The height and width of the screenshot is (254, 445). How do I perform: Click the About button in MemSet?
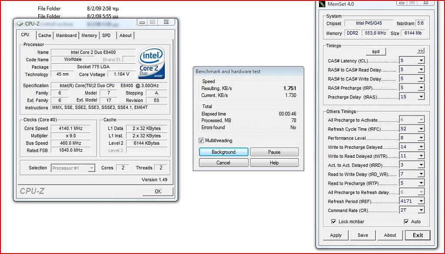(x=390, y=235)
